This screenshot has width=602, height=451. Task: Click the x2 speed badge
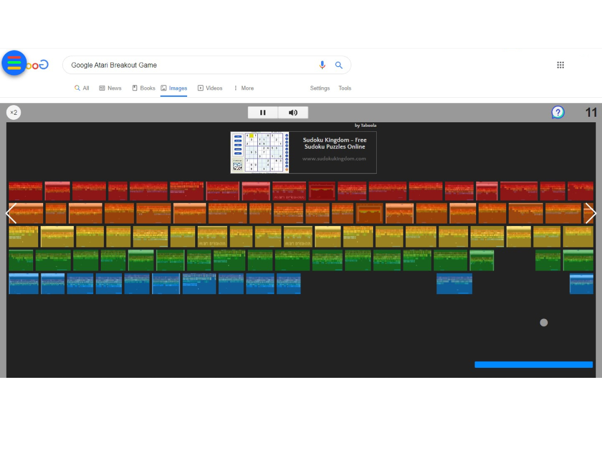click(x=14, y=112)
